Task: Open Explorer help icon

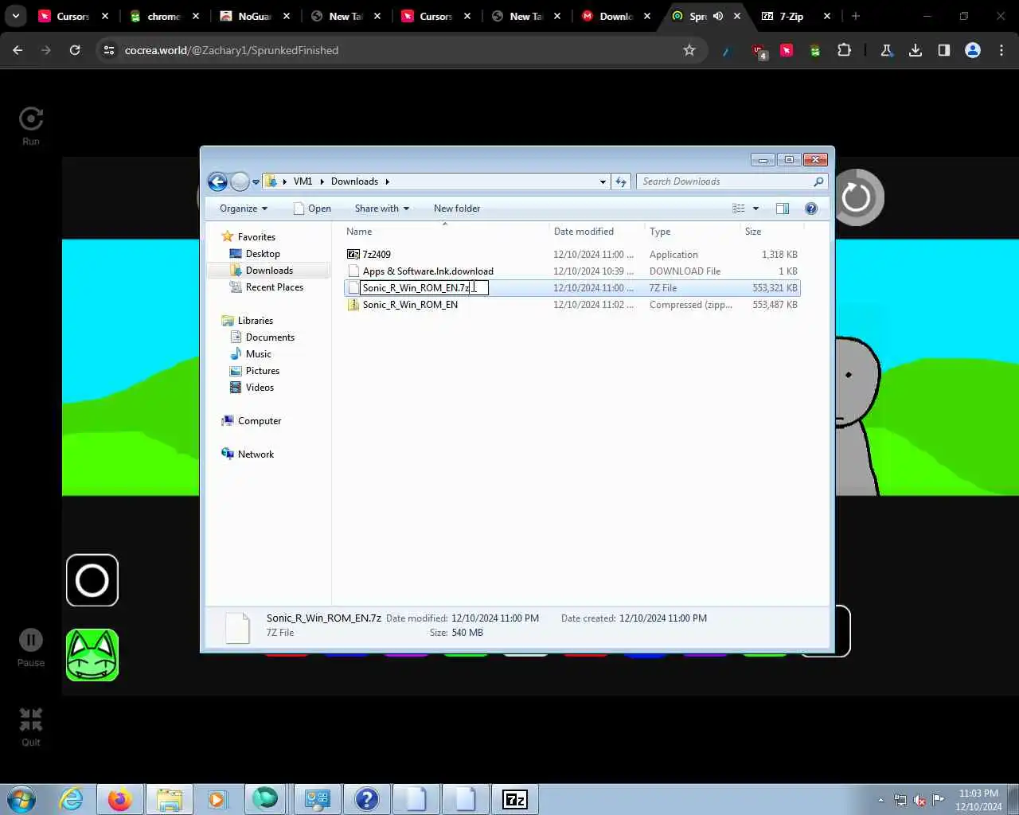Action: coord(811,209)
